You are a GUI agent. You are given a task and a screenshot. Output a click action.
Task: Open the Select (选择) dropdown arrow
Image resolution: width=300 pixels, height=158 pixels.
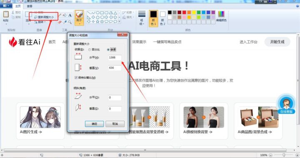click(x=28, y=24)
